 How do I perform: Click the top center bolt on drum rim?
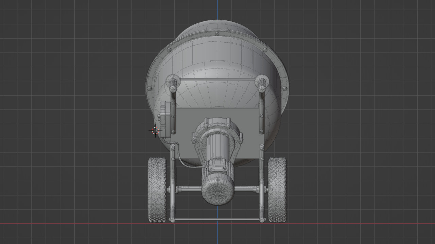point(217,34)
